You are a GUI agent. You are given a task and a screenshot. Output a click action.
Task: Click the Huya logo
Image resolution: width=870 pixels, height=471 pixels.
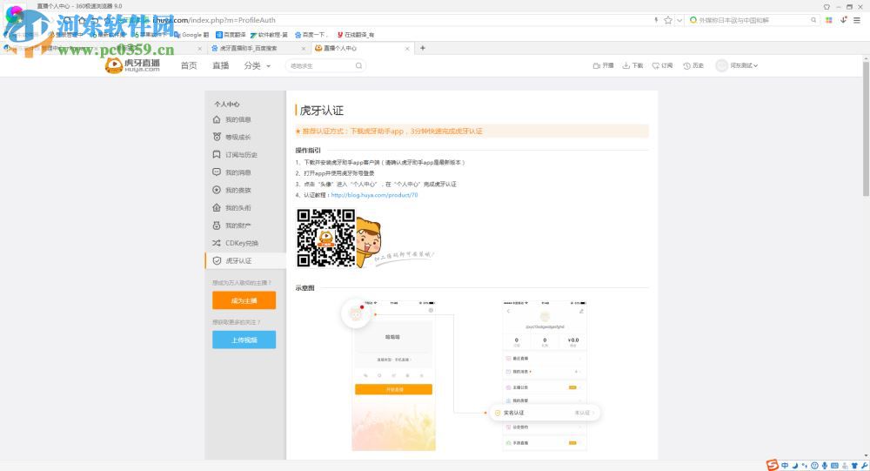(x=132, y=65)
